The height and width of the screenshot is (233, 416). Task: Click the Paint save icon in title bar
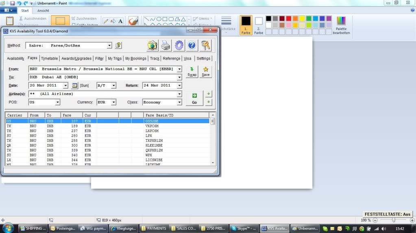[x=12, y=3]
